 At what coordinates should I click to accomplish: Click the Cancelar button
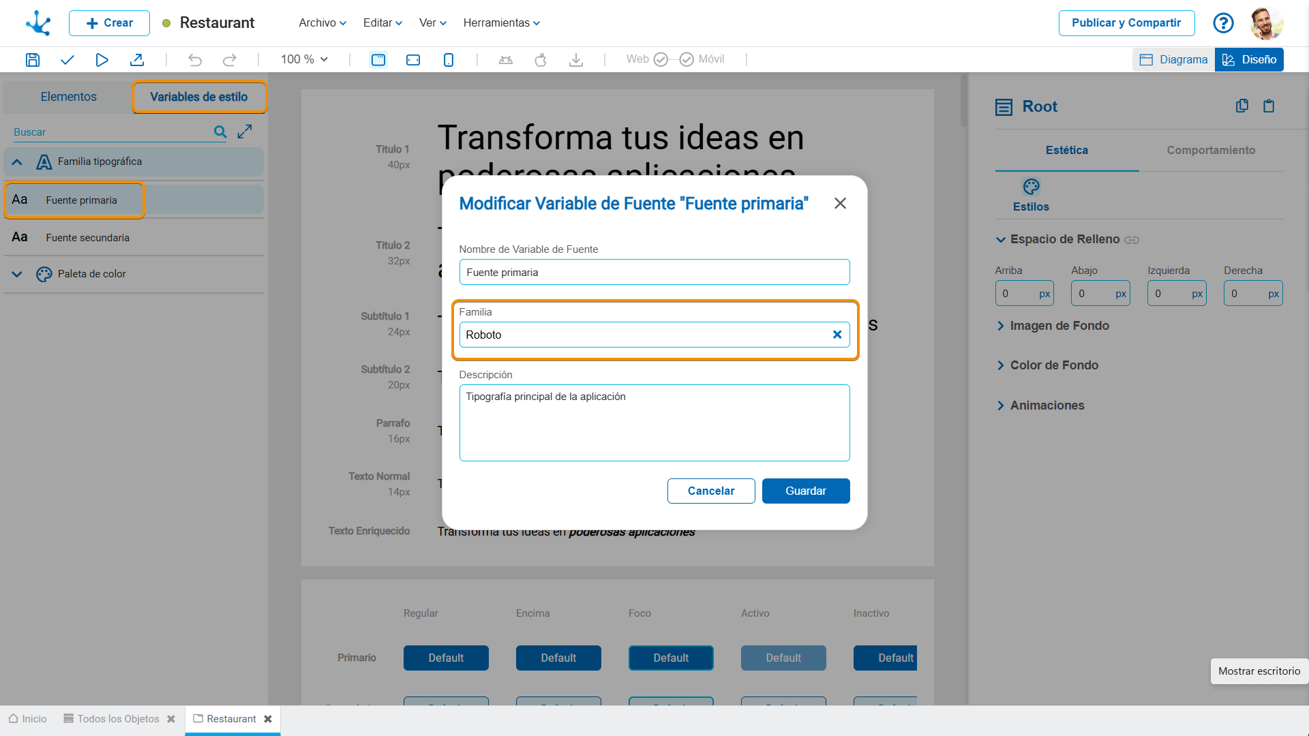coord(710,491)
